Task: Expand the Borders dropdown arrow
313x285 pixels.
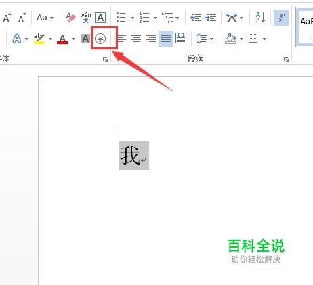Action: [x=264, y=39]
